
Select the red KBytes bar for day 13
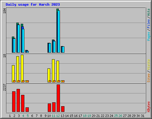click(x=63, y=109)
